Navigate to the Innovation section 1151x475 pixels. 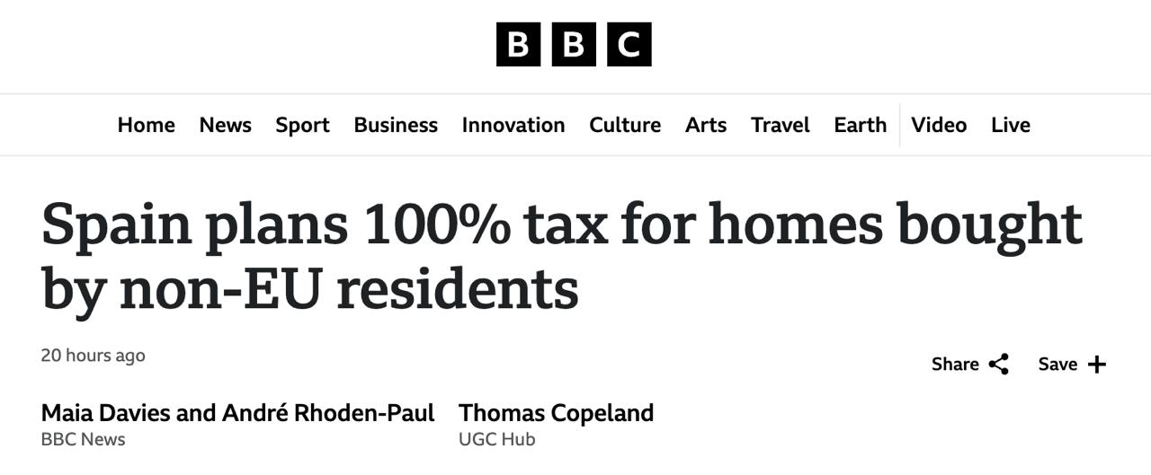click(x=513, y=125)
